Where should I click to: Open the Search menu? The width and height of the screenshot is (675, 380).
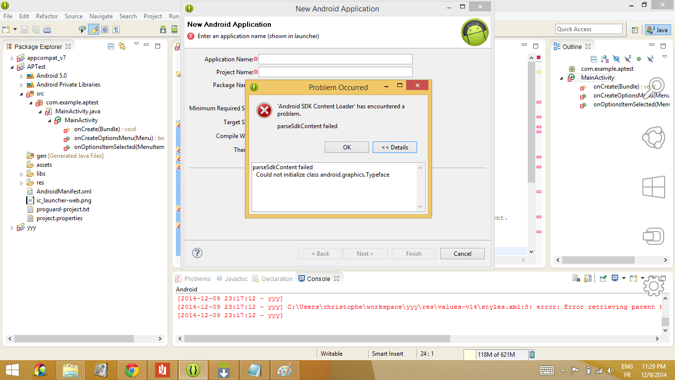tap(128, 16)
